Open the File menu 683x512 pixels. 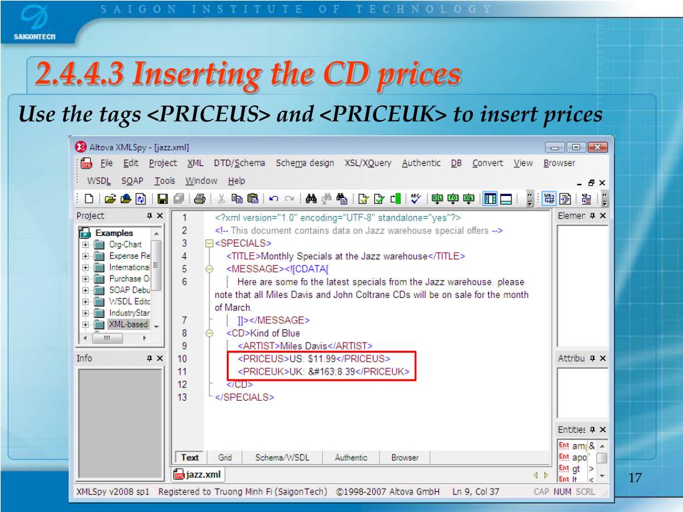(x=106, y=163)
